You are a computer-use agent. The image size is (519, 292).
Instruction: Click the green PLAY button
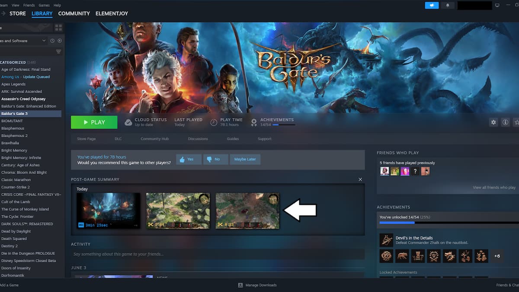tap(94, 122)
